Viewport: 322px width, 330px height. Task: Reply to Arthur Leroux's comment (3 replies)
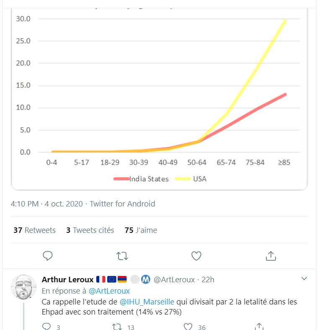(47, 327)
